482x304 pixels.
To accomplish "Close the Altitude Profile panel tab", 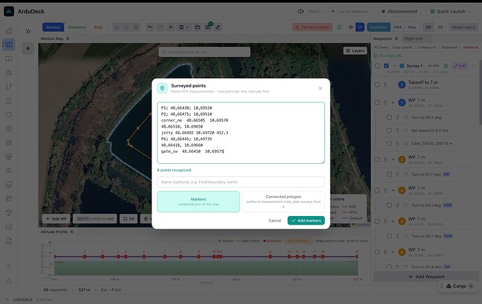I will pos(72,232).
